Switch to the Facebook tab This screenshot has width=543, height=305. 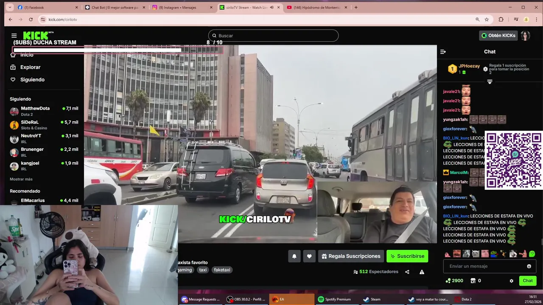point(47,7)
